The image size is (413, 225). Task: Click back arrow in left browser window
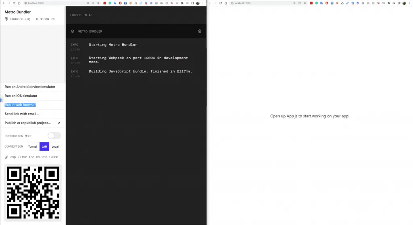coord(4,3)
